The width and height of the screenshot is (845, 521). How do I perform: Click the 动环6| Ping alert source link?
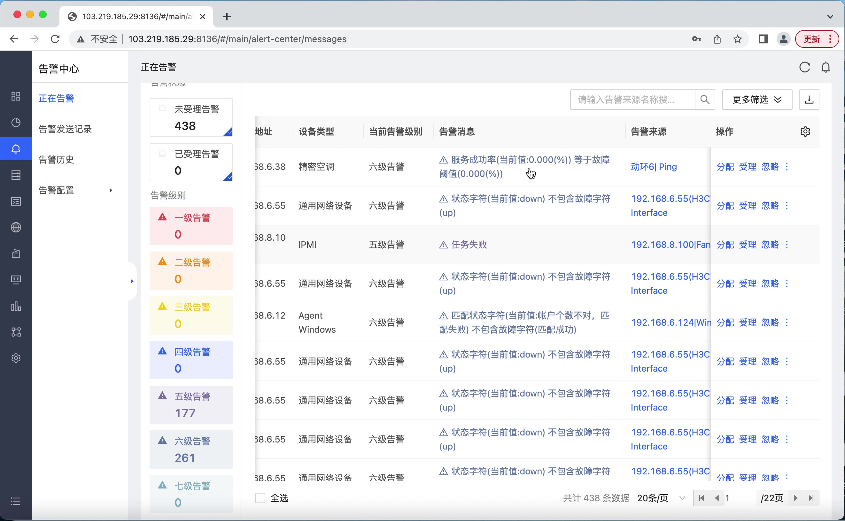(654, 166)
